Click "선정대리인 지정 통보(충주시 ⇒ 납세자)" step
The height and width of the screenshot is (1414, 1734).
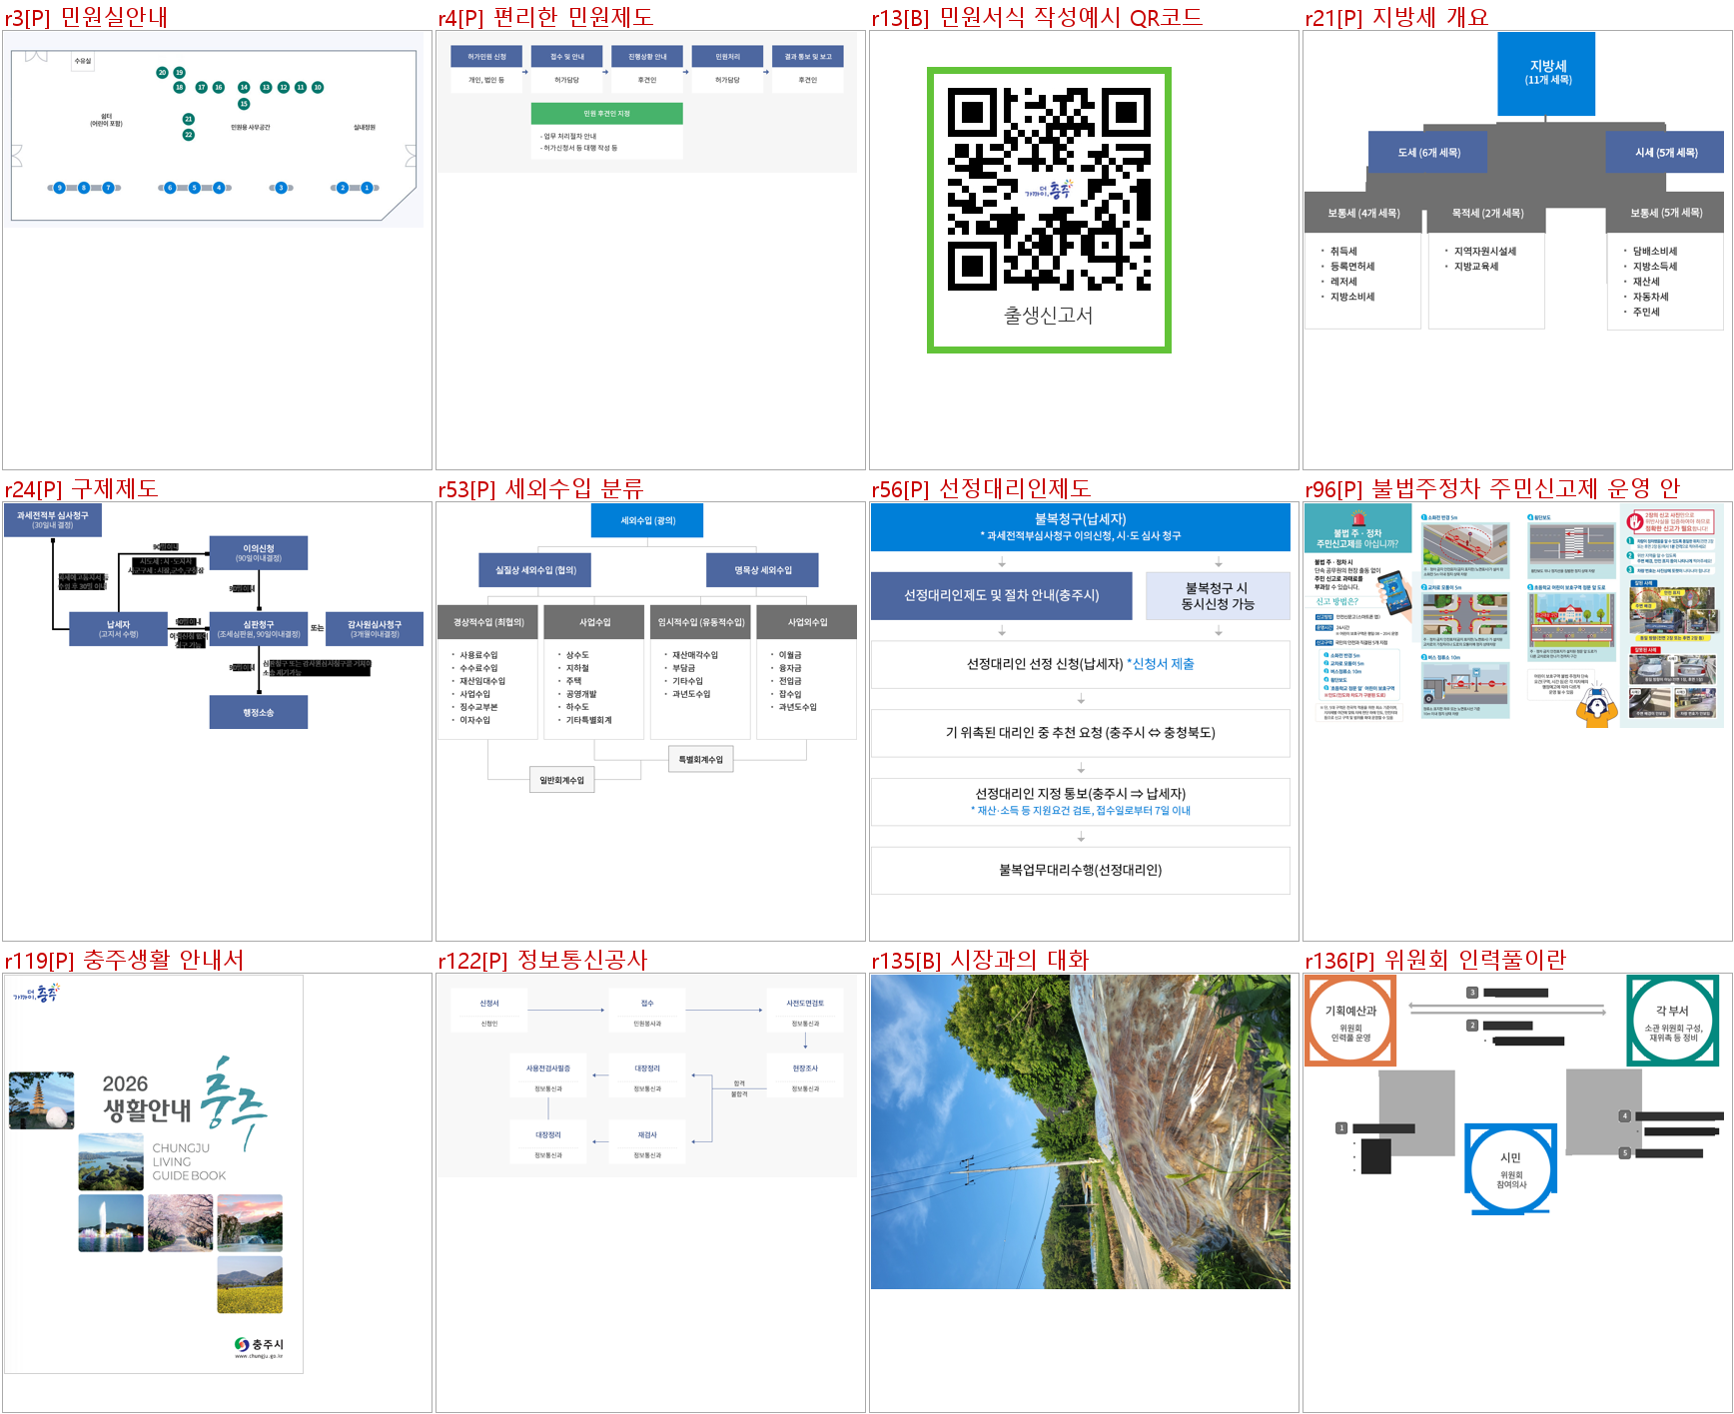pyautogui.click(x=1081, y=802)
